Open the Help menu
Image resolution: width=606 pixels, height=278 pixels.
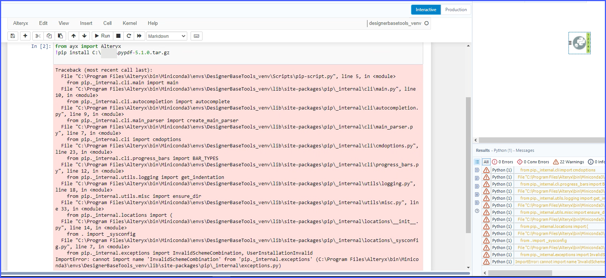[153, 23]
